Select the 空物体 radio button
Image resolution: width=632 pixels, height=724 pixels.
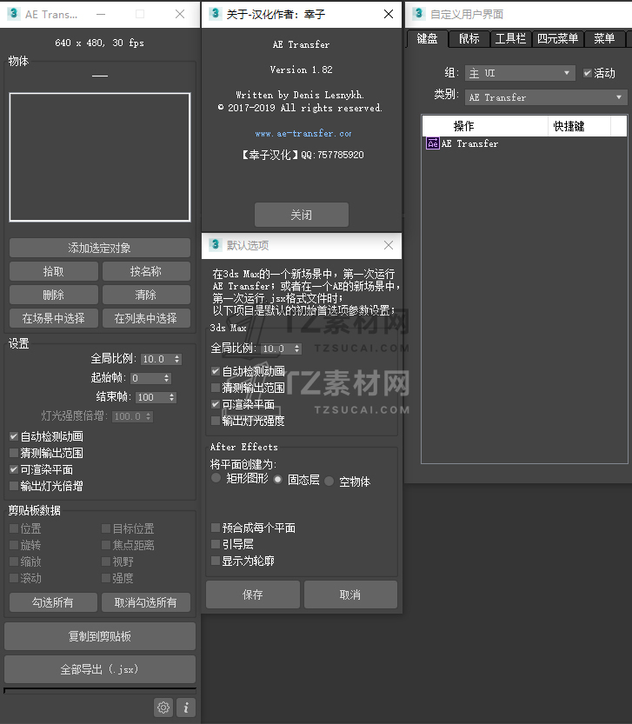tap(329, 482)
